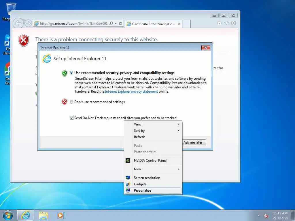This screenshot has height=221, width=295.
Task: Click the Google Chrome desktop shortcut
Action: tap(7, 74)
